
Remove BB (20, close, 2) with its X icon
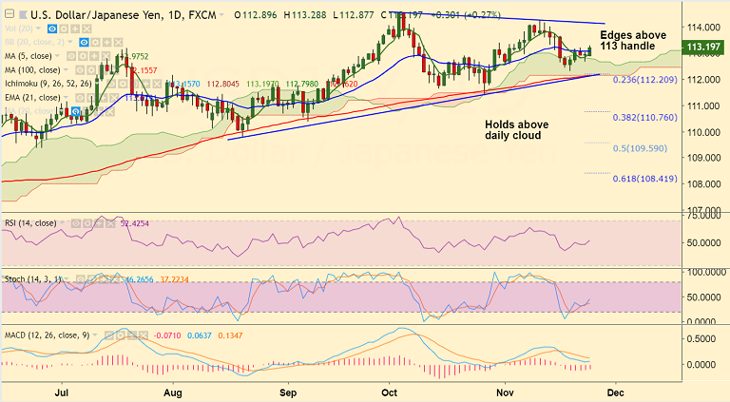click(x=118, y=43)
